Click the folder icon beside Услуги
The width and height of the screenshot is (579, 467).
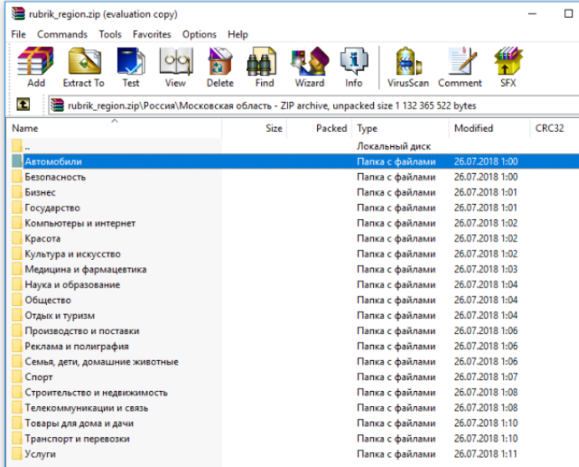point(17,454)
